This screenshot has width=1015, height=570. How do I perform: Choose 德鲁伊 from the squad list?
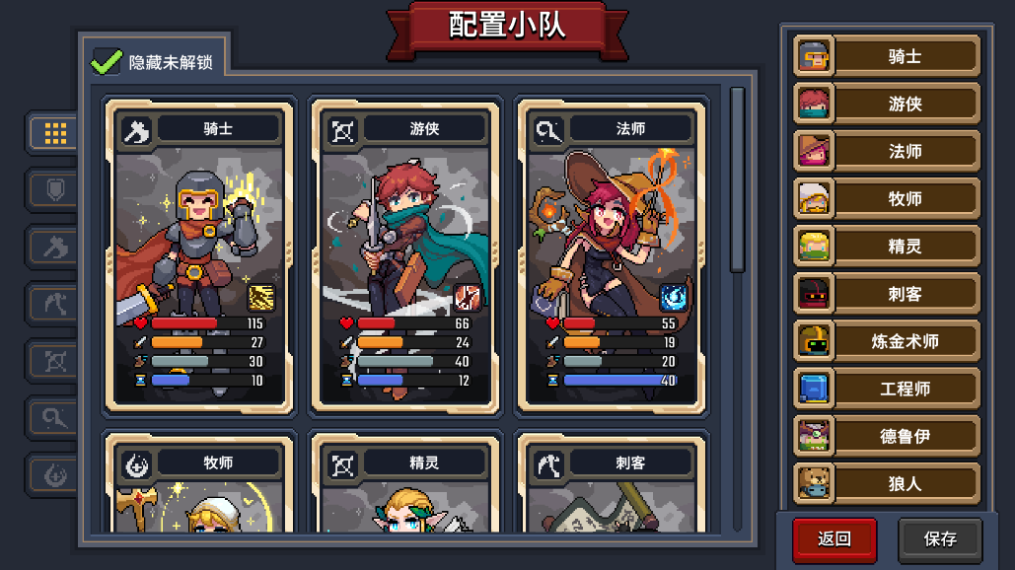[x=887, y=436]
